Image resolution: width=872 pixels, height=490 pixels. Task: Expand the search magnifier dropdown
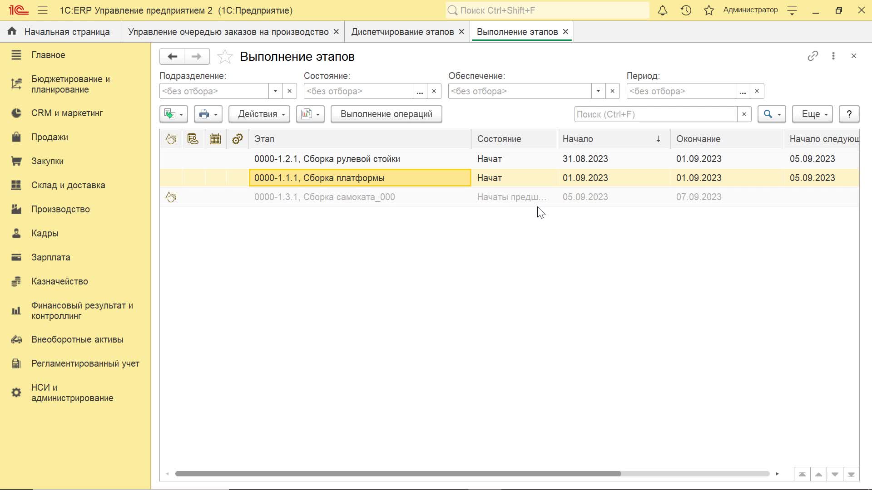[x=772, y=114]
